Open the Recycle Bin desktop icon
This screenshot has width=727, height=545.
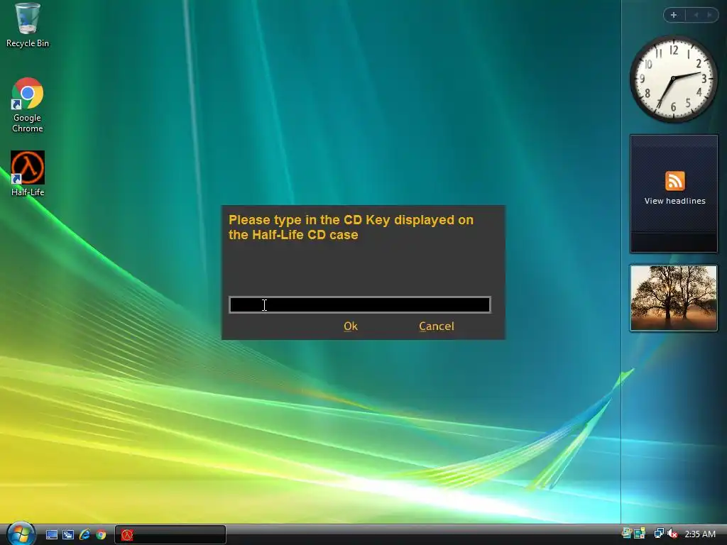[x=28, y=25]
